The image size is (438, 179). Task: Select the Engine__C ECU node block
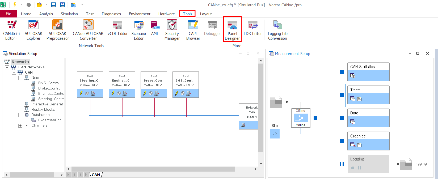tap(122, 84)
